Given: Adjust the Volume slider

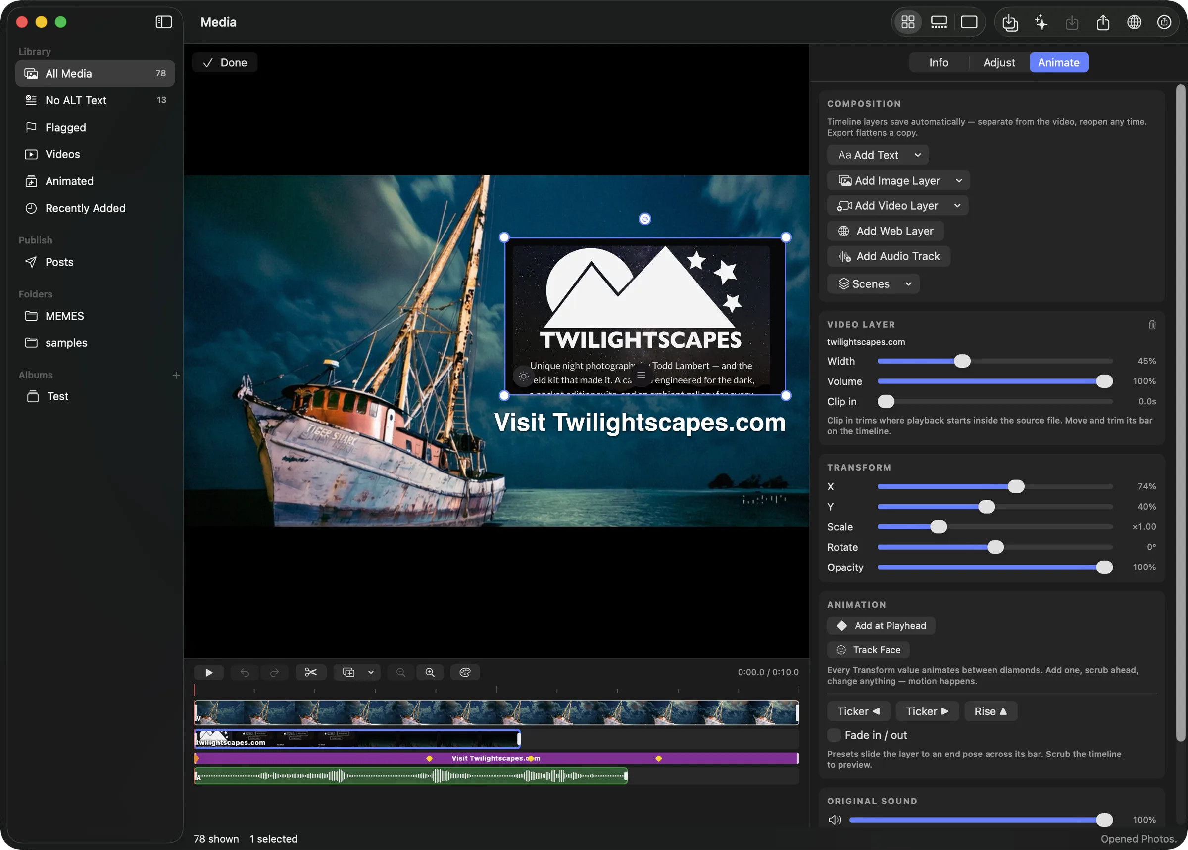Looking at the screenshot, I should coord(995,381).
